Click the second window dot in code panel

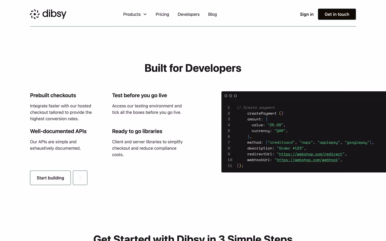[x=231, y=96]
